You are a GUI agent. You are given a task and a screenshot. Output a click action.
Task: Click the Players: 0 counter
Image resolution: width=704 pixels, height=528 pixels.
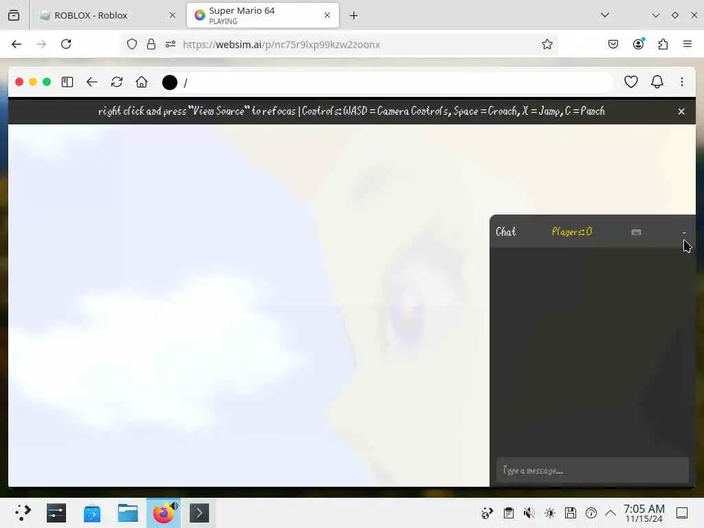tap(572, 232)
